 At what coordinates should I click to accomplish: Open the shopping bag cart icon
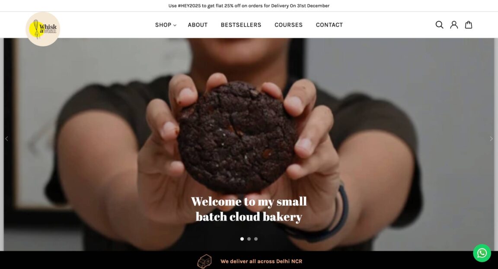(x=469, y=25)
